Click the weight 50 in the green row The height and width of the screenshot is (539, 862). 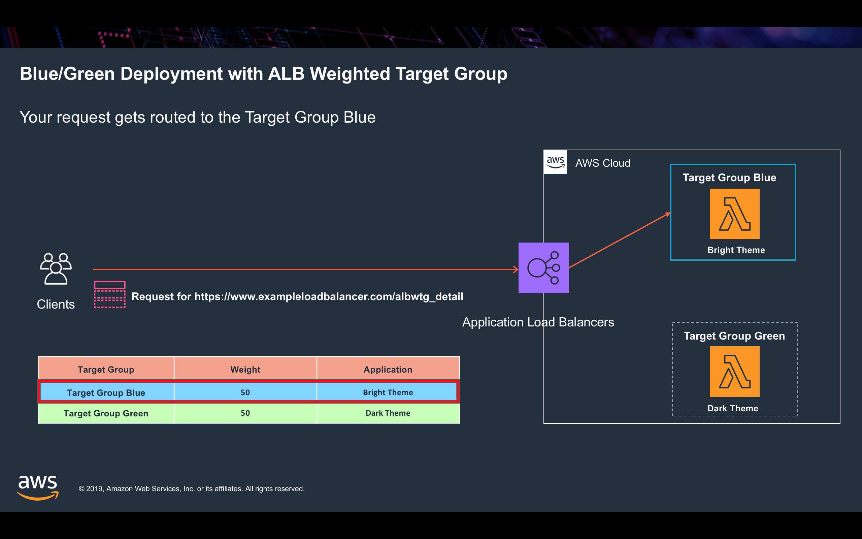245,413
